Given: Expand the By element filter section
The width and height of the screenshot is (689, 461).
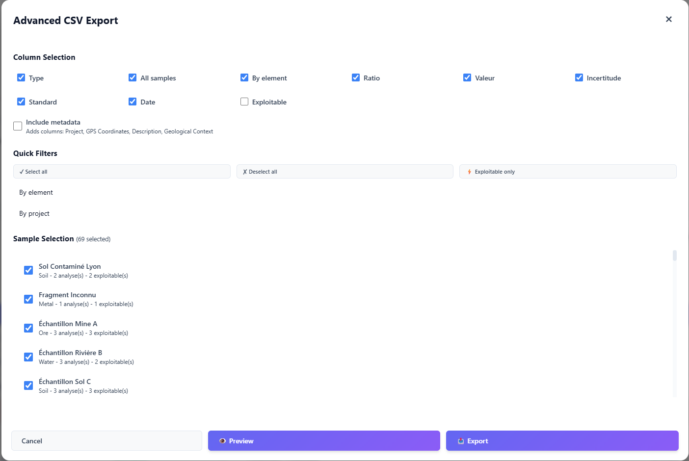Looking at the screenshot, I should pyautogui.click(x=36, y=192).
